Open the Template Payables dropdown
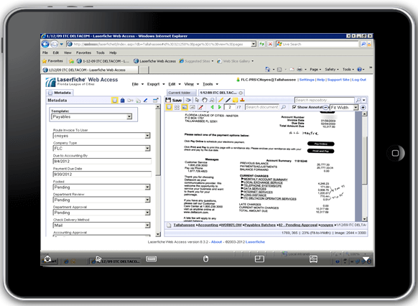418x306 pixels. (129, 117)
